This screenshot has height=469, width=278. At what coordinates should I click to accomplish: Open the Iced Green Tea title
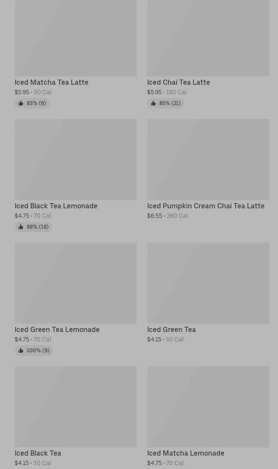[x=171, y=329]
